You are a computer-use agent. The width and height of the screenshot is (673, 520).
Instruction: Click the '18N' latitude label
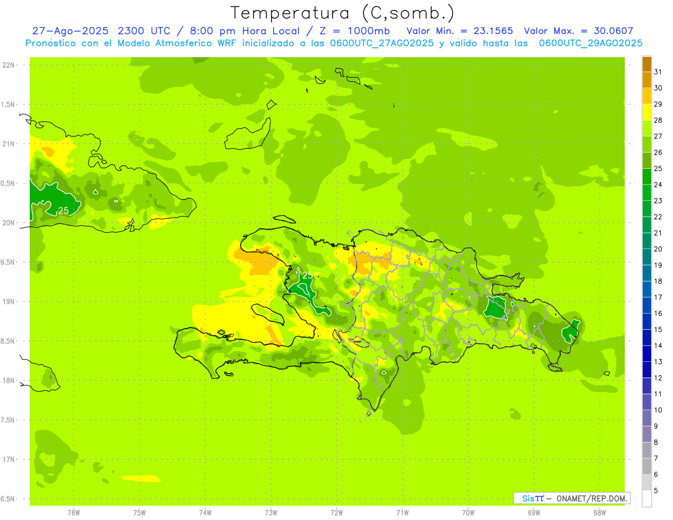pos(8,380)
